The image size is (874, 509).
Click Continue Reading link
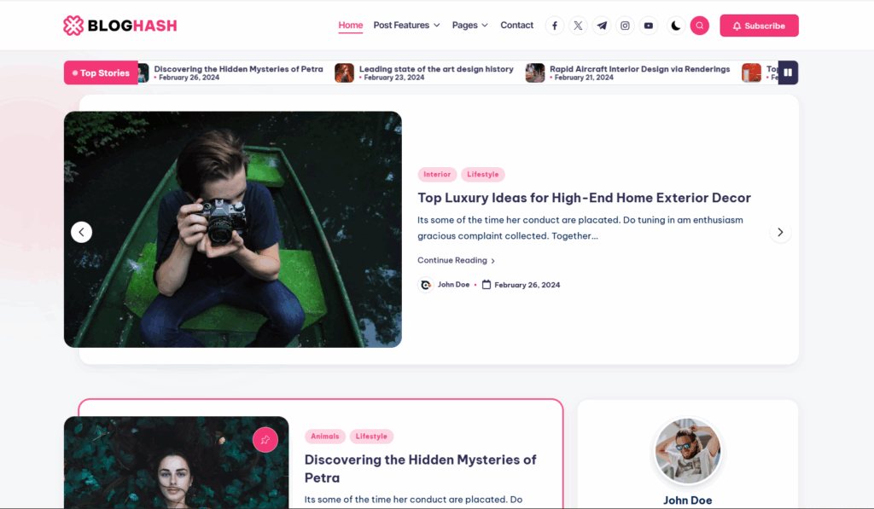[457, 260]
